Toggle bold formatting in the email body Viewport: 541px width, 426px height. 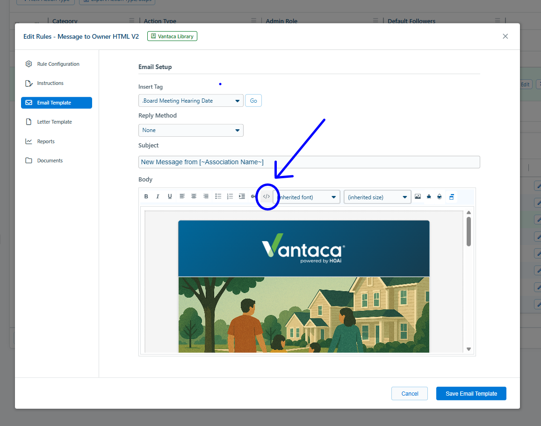pos(146,196)
